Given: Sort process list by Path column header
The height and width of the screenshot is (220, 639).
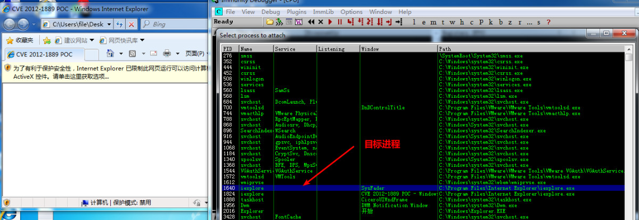Looking at the screenshot, I should tap(531, 49).
